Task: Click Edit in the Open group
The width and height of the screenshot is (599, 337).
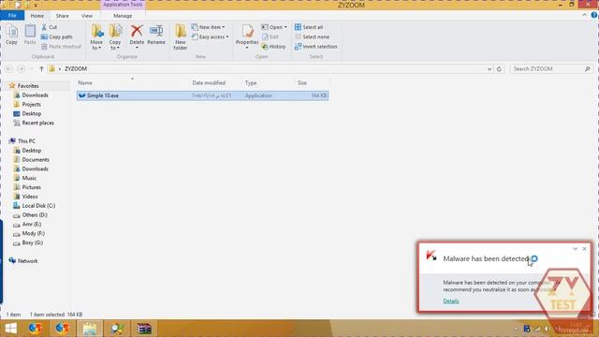Action: (270, 37)
